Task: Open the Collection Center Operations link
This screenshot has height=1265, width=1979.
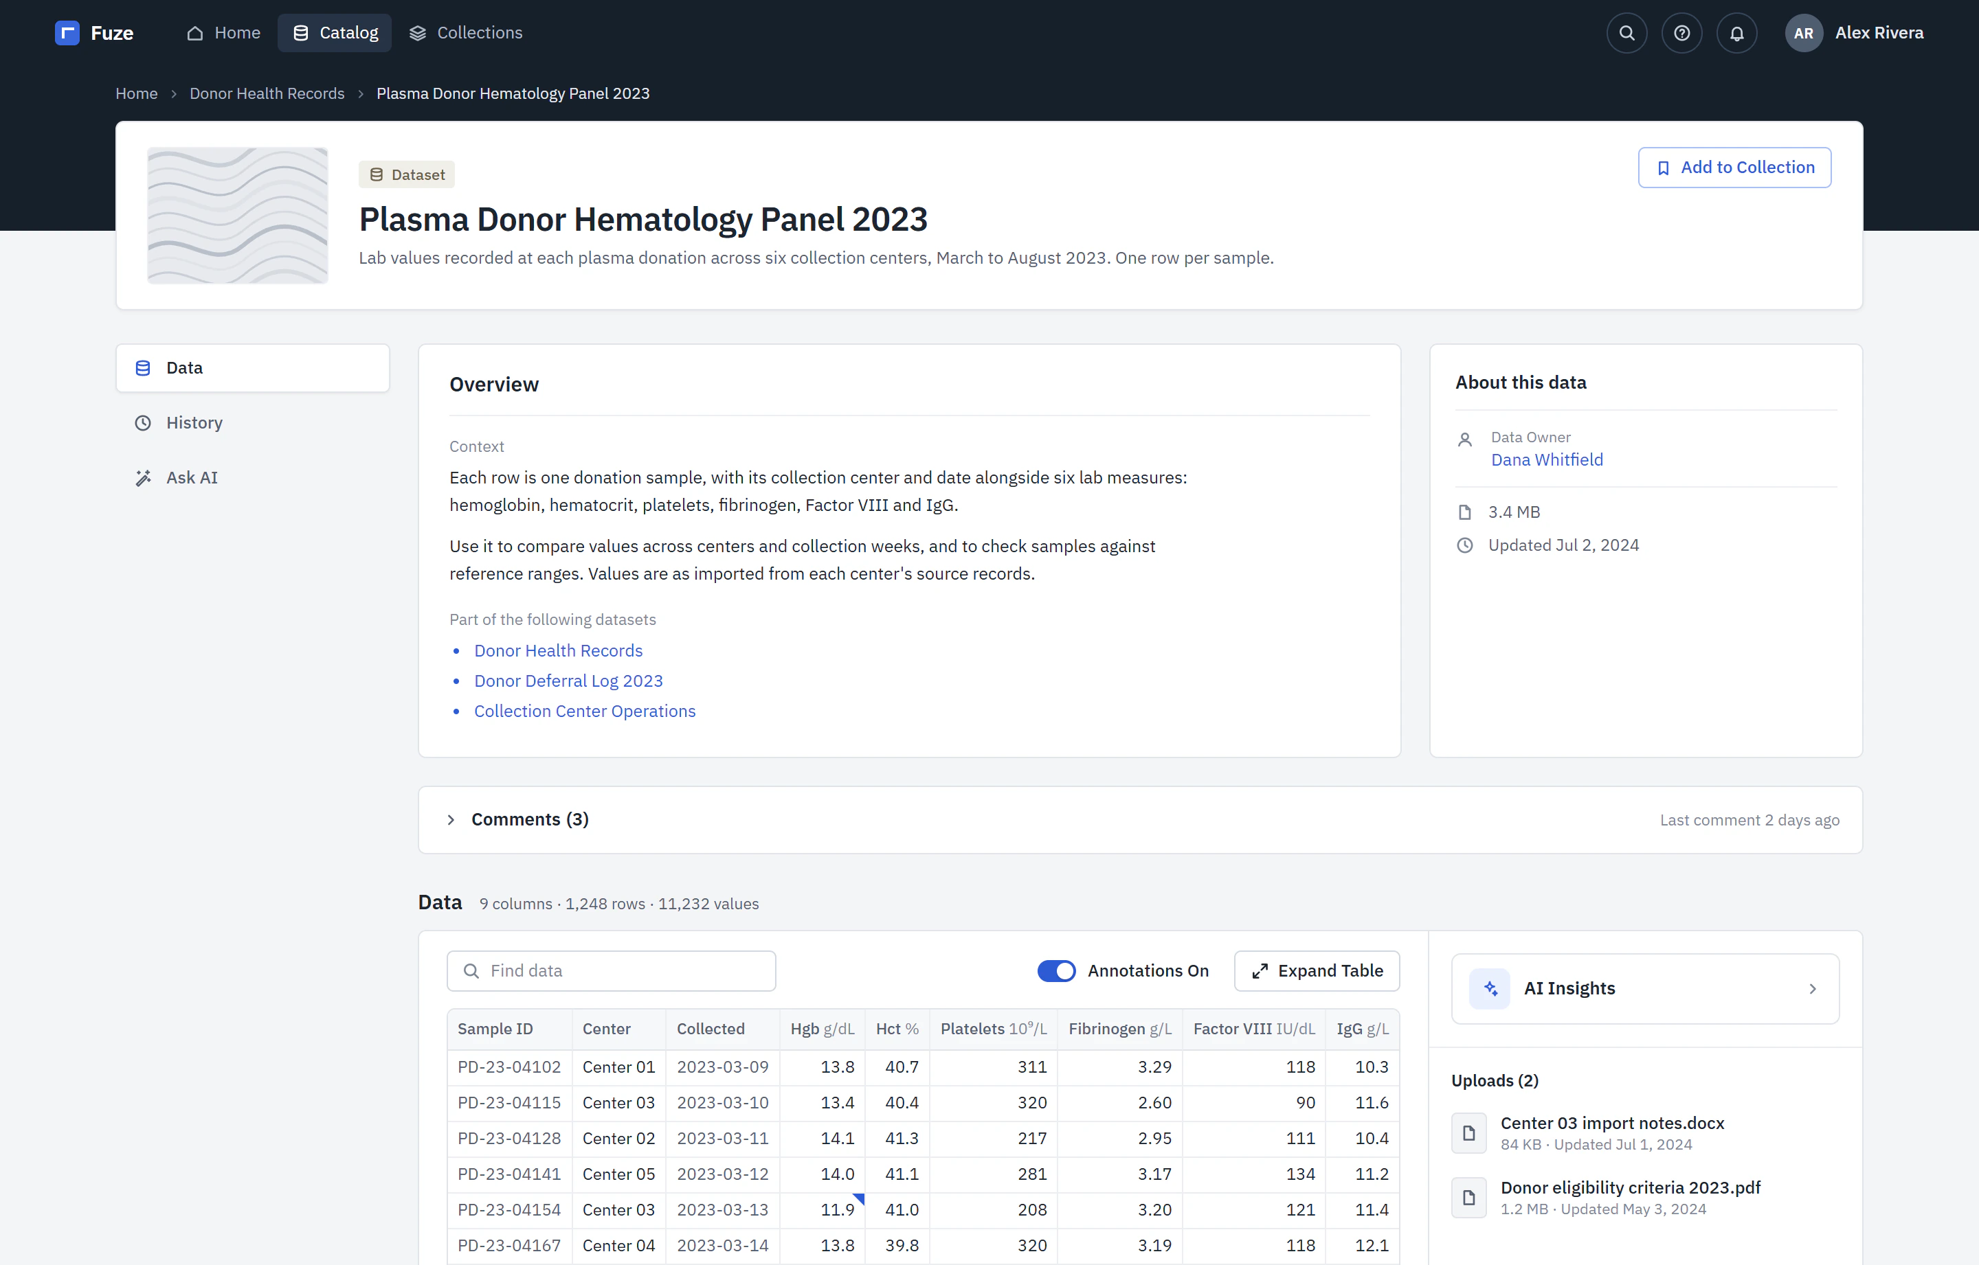Action: coord(584,711)
